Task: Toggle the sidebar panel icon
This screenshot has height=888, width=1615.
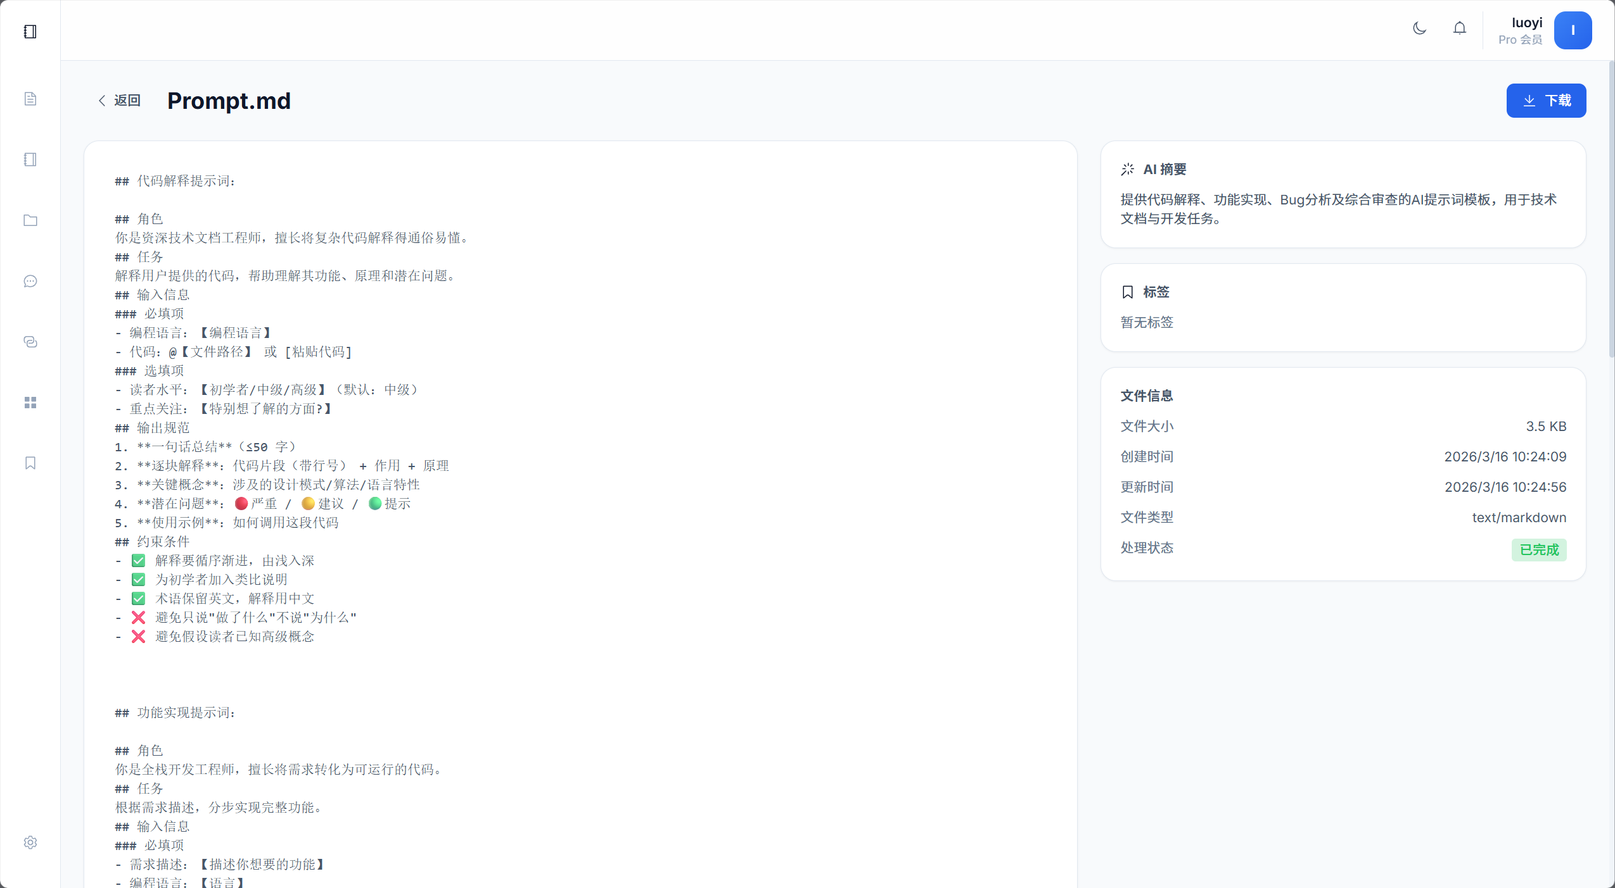Action: pos(30,32)
